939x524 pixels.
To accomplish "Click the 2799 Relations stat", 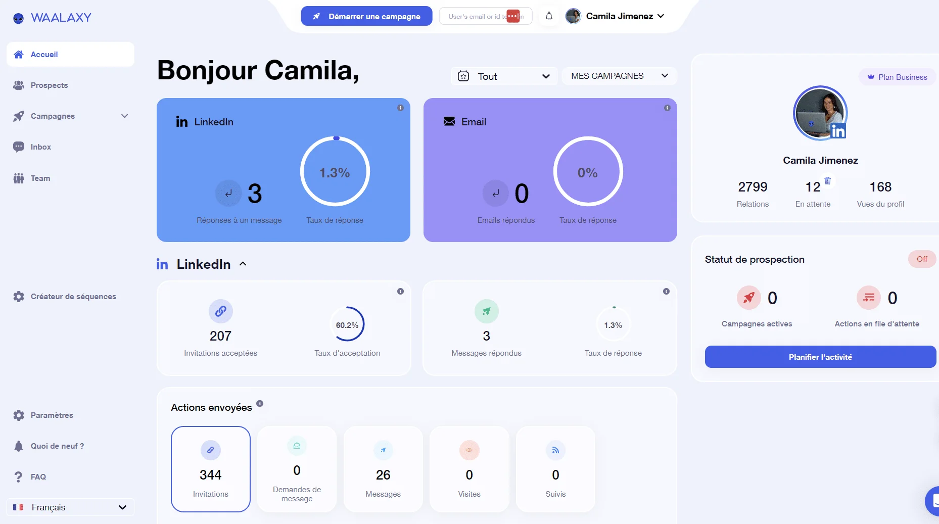I will click(753, 194).
